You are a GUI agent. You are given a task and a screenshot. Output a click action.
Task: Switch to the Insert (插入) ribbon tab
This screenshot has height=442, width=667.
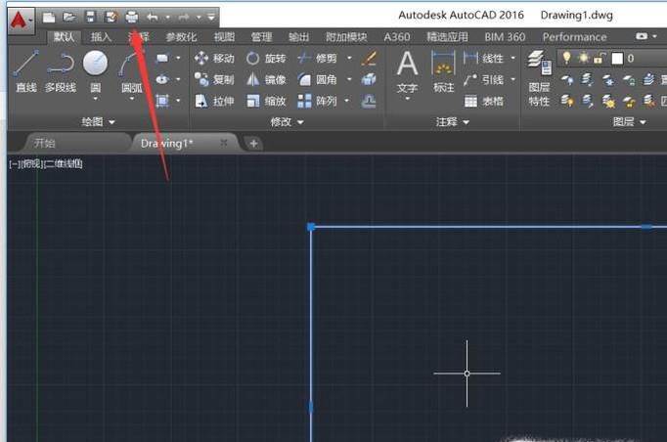(102, 37)
